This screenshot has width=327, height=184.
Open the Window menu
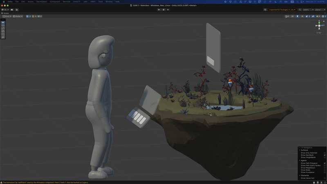[109, 2]
